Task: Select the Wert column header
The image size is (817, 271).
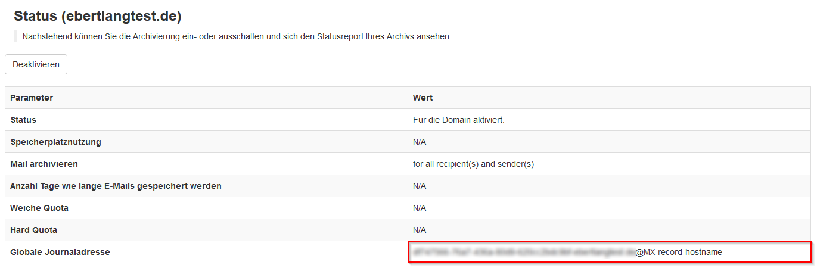Action: coord(423,98)
